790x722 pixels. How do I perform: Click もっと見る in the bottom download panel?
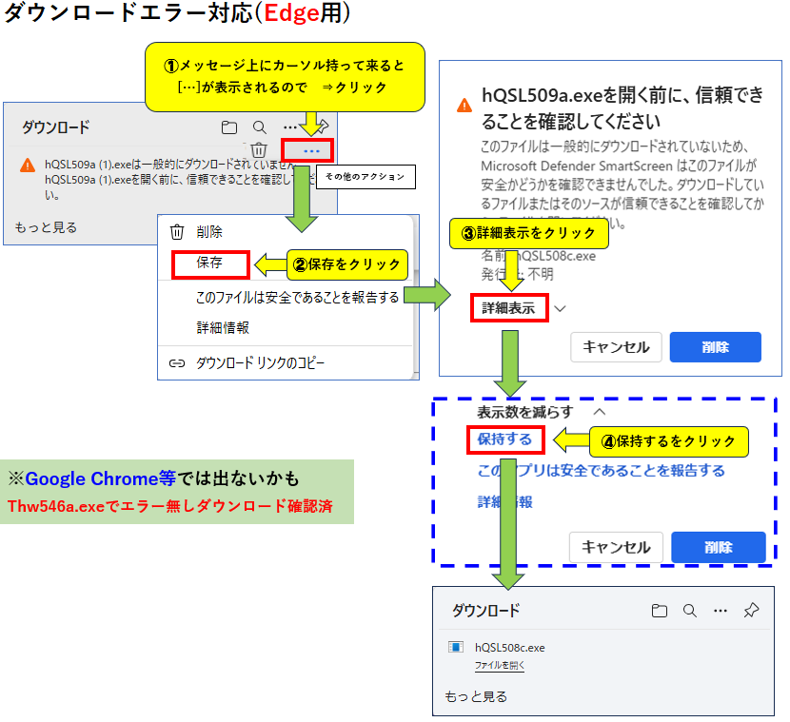click(476, 696)
